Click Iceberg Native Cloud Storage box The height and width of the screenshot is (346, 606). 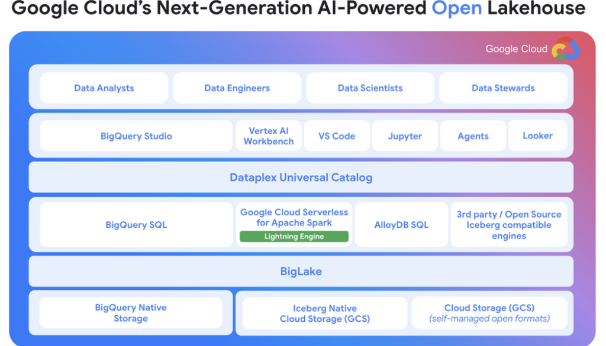coord(324,313)
